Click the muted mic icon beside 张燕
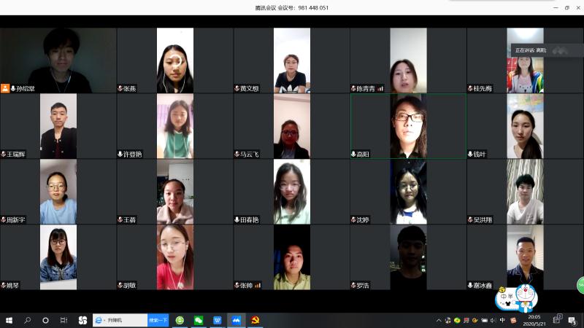 pos(120,88)
